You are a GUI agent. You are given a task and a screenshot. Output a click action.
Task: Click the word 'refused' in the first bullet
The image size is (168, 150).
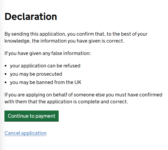(x=72, y=66)
